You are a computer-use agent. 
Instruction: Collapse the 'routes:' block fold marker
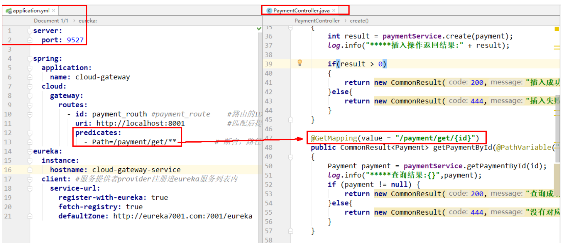click(30, 105)
